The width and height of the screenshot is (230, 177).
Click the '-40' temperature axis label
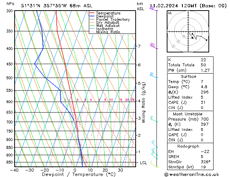click(14, 170)
